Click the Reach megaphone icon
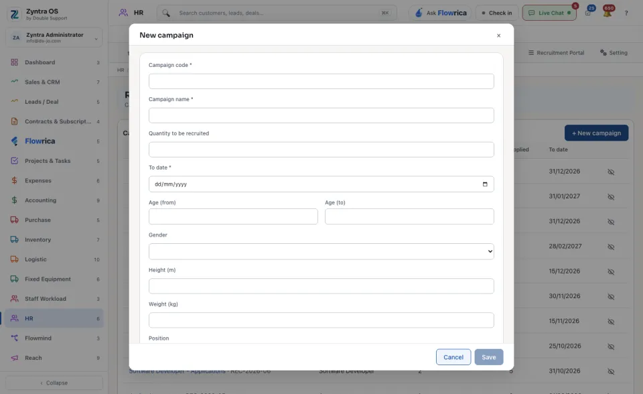643x394 pixels. [x=14, y=358]
